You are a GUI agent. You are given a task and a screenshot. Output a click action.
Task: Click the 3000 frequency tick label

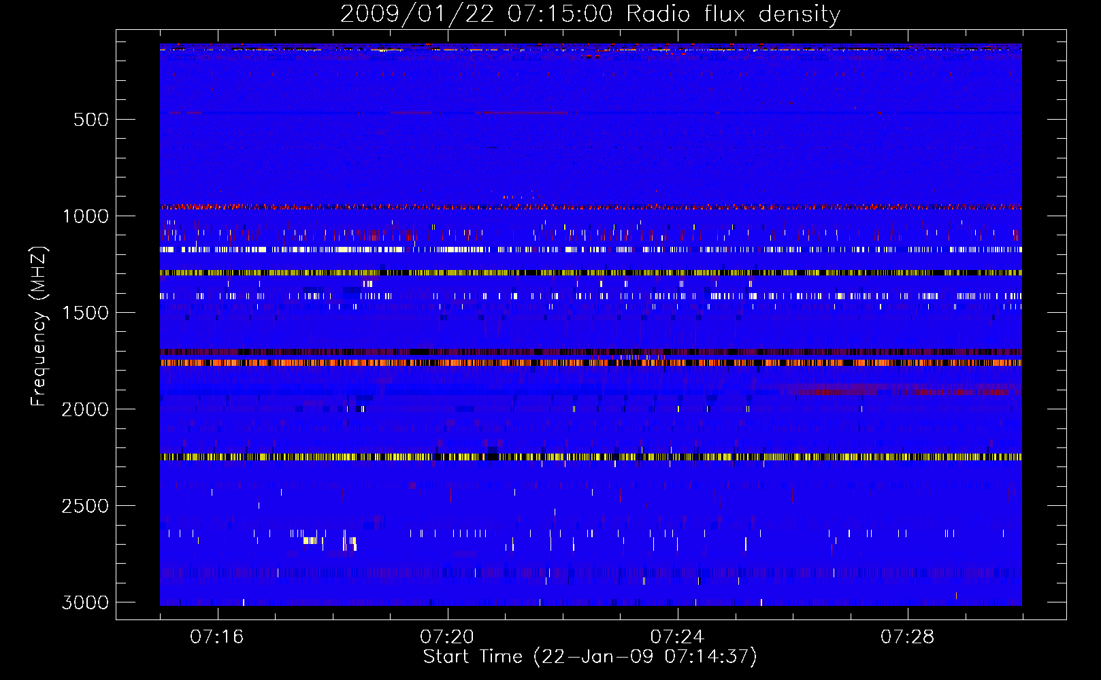[x=85, y=602]
